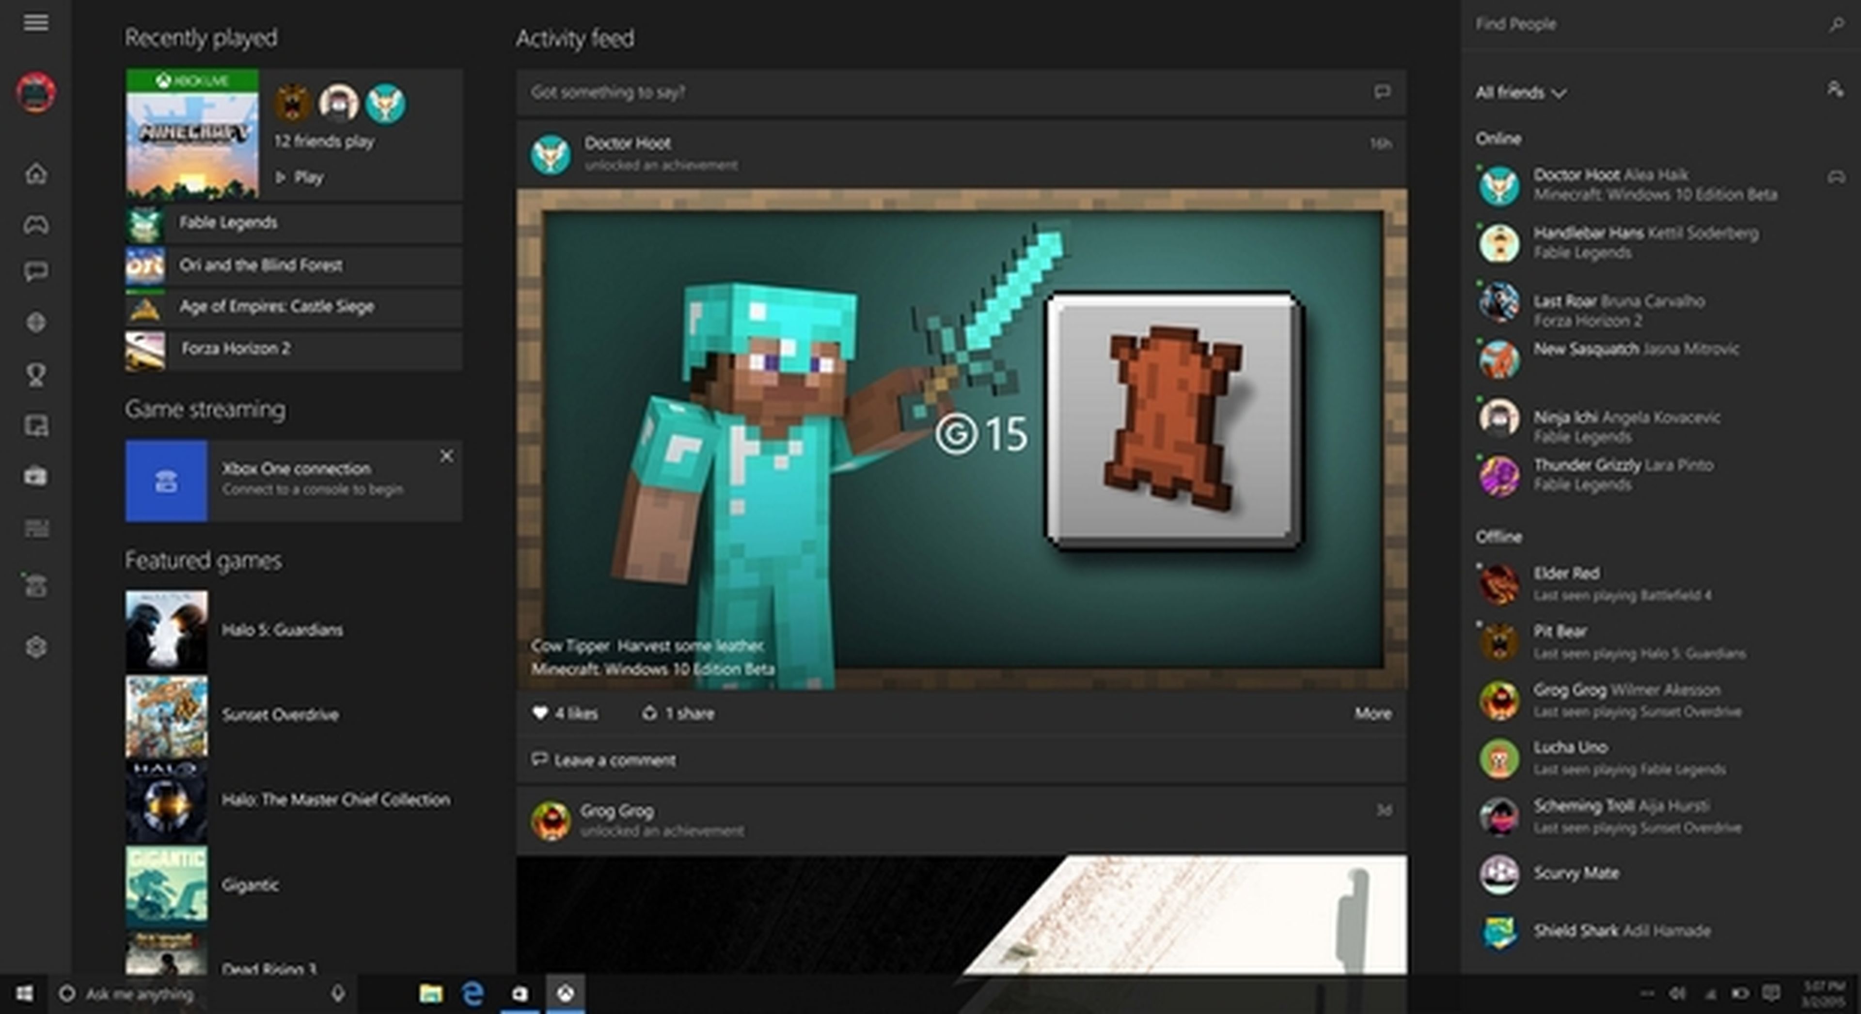The height and width of the screenshot is (1014, 1861).
Task: Open the Store app in the taskbar
Action: (520, 995)
